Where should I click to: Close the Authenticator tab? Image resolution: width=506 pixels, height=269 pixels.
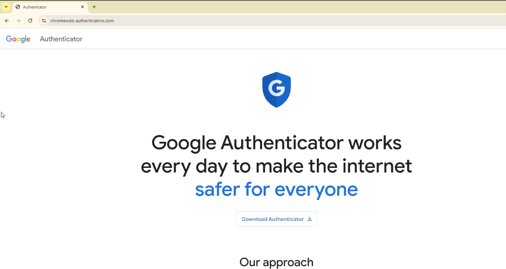[82, 7]
